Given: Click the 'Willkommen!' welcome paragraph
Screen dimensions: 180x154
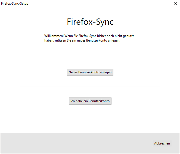Looking at the screenshot, I should pyautogui.click(x=89, y=38).
